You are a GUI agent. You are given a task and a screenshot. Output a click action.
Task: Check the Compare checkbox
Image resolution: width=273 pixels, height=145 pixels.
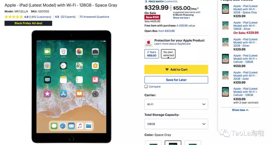146,86
